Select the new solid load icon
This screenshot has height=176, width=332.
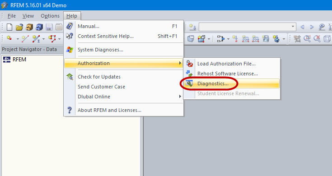tap(276, 39)
